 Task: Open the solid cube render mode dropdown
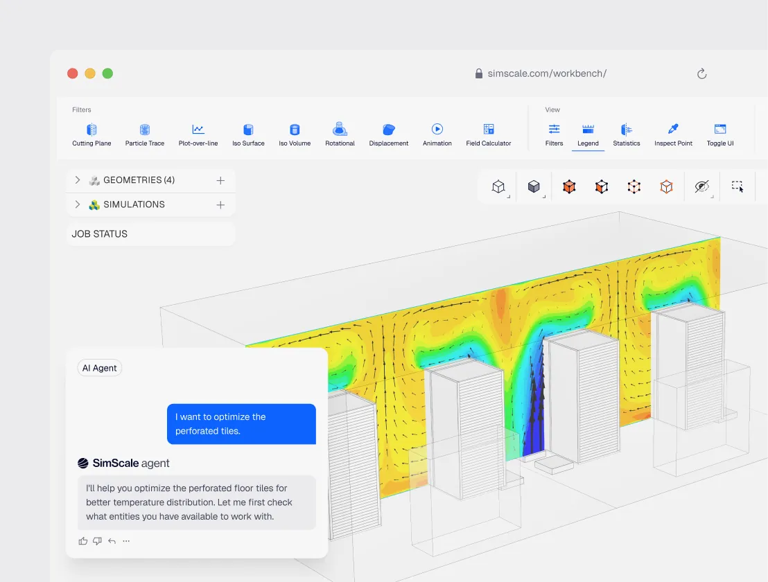pos(534,186)
